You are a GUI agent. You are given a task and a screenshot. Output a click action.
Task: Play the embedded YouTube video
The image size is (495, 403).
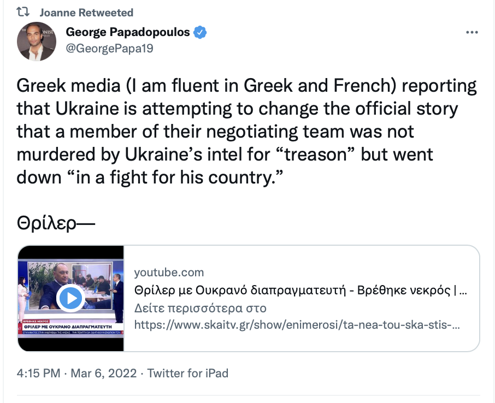pyautogui.click(x=70, y=298)
